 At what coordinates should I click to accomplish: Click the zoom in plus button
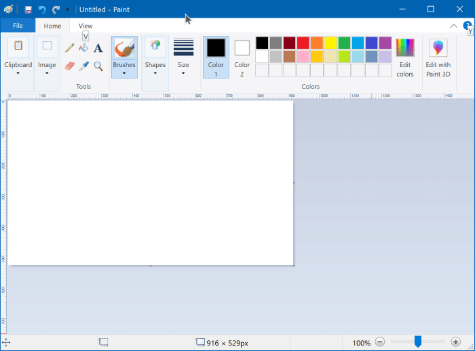coord(455,342)
